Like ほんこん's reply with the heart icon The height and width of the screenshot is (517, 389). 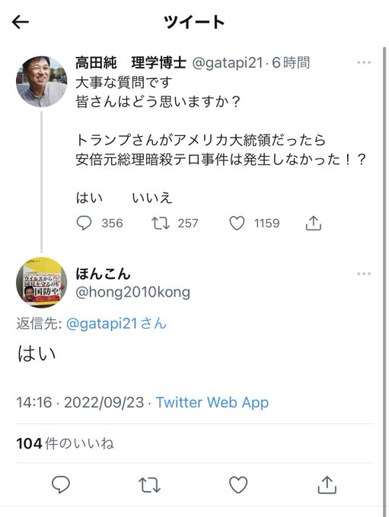[238, 485]
